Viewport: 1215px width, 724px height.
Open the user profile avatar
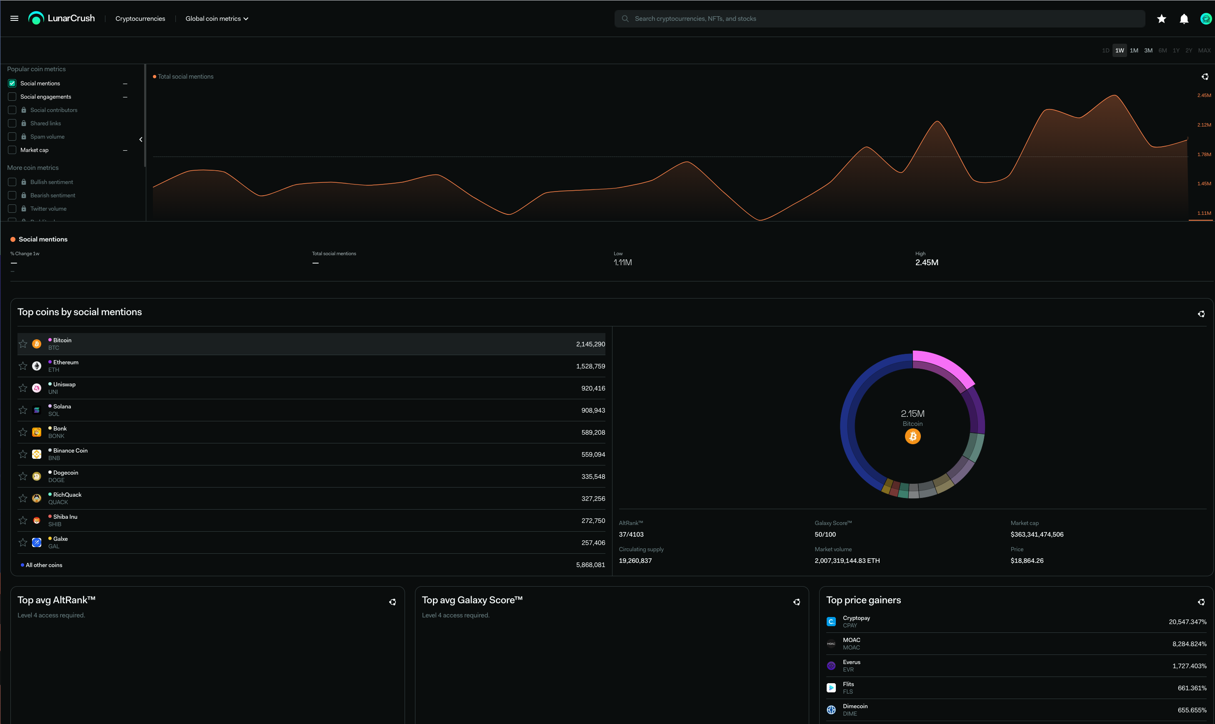coord(1206,19)
